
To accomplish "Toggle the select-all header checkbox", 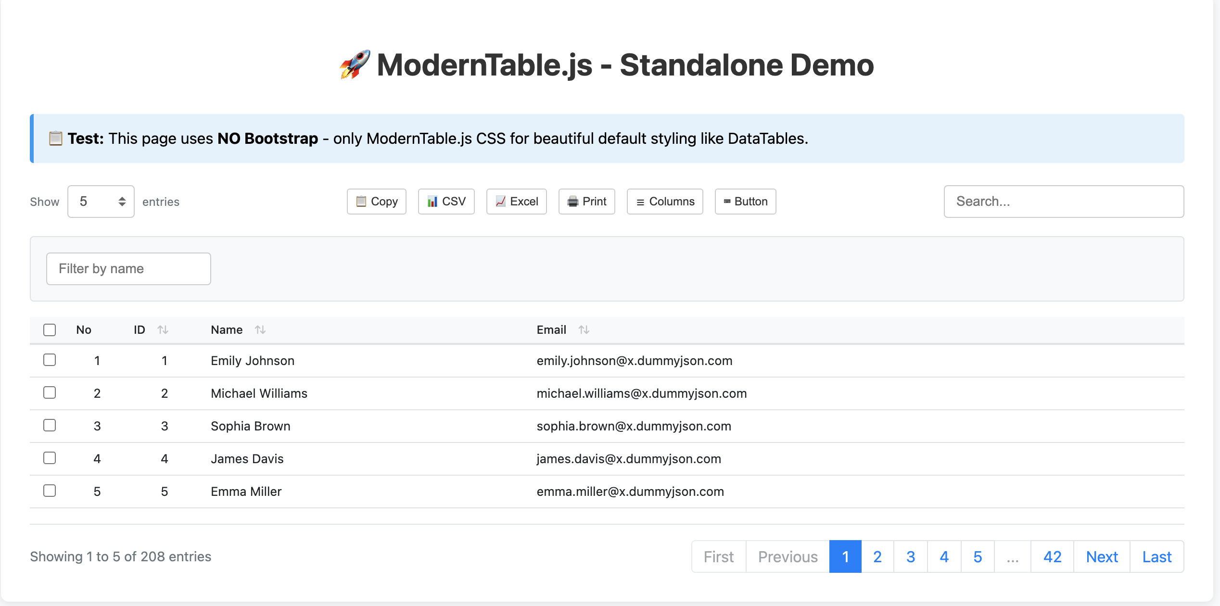I will tap(50, 330).
